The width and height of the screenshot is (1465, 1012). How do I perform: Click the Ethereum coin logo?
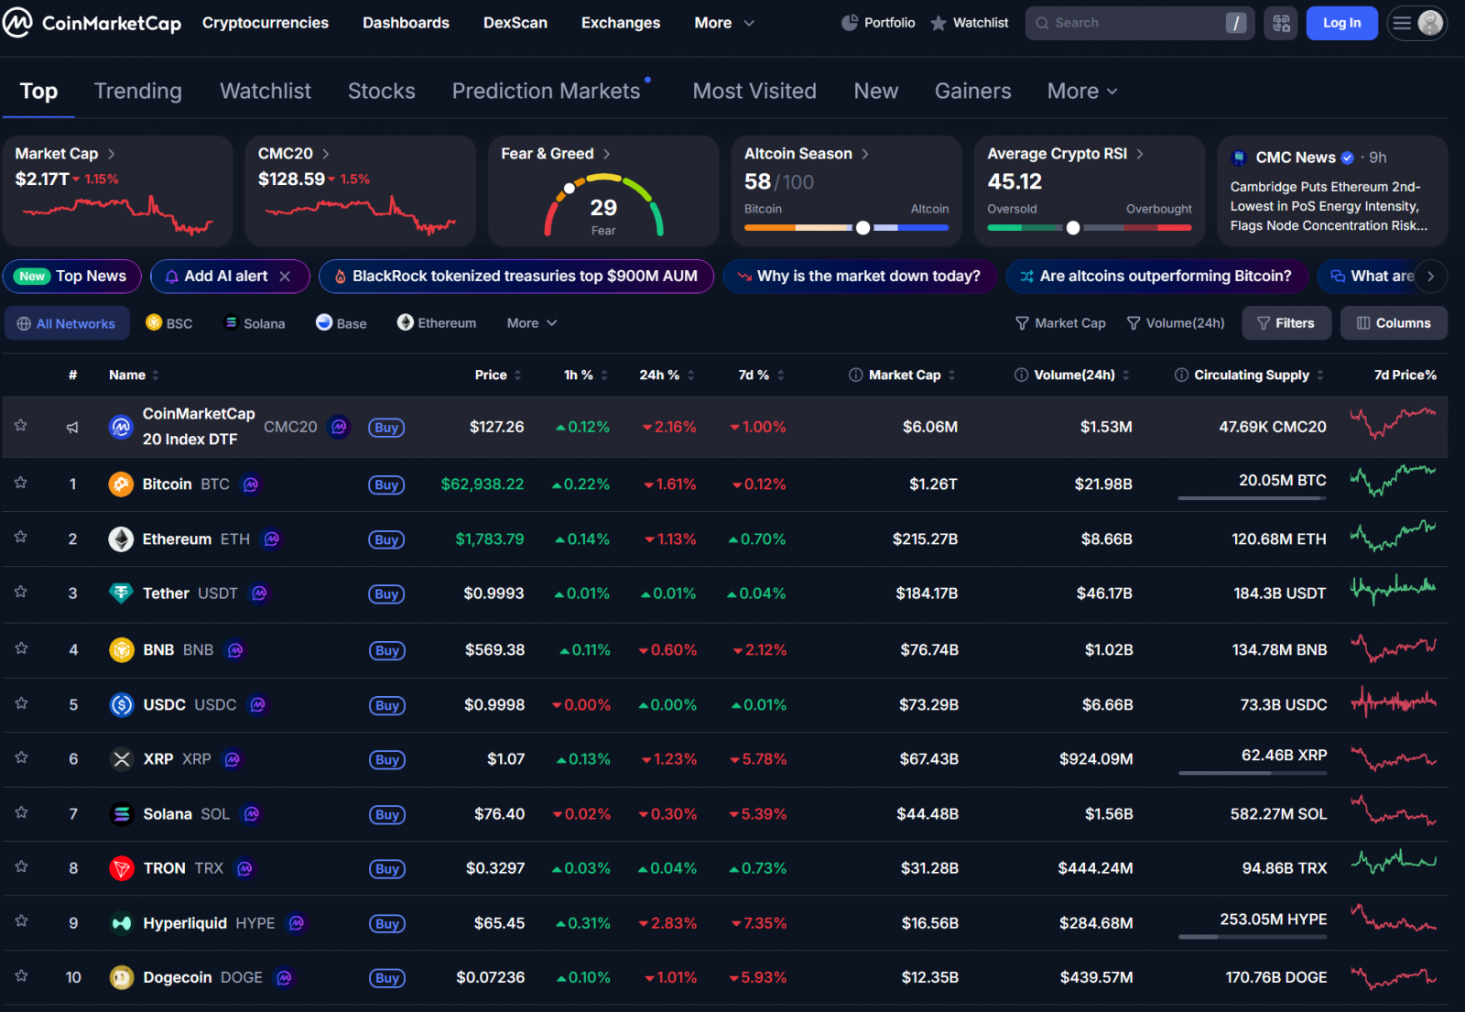point(121,539)
